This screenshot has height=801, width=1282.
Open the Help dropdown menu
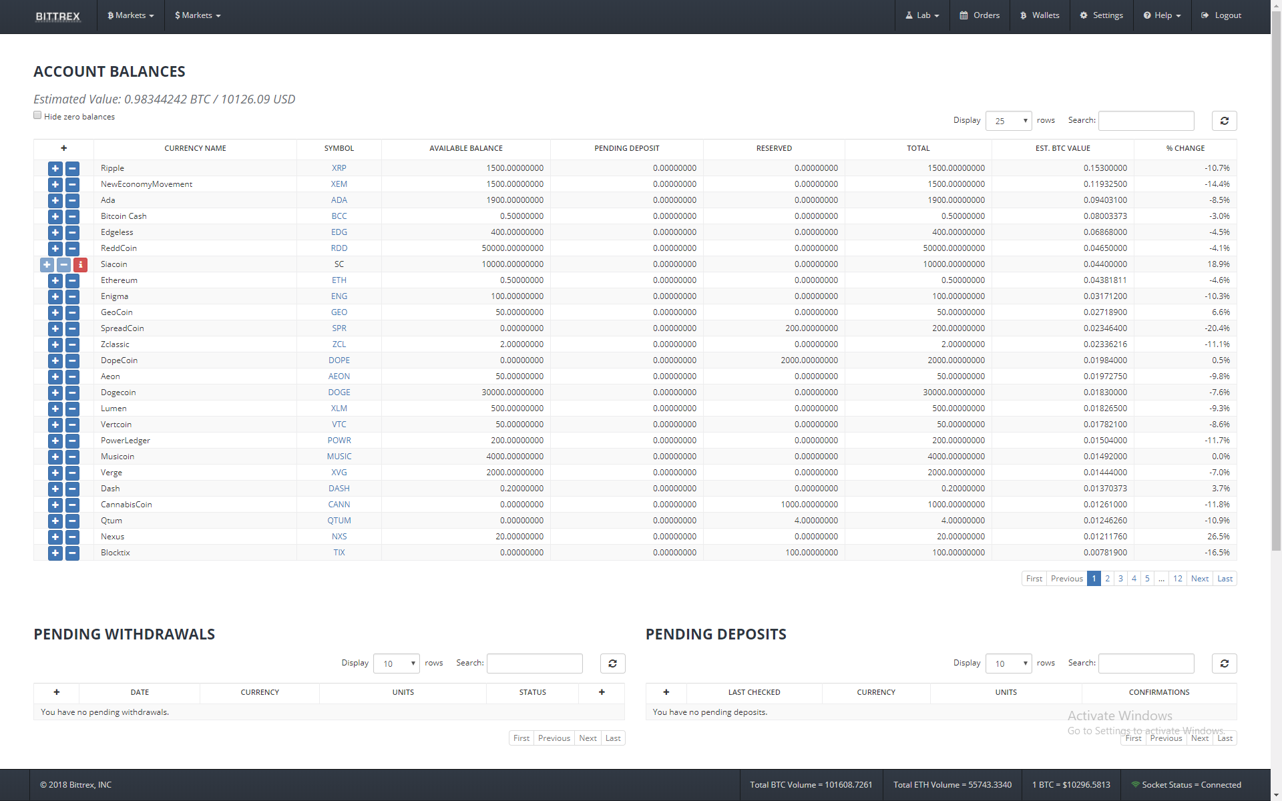tap(1162, 15)
